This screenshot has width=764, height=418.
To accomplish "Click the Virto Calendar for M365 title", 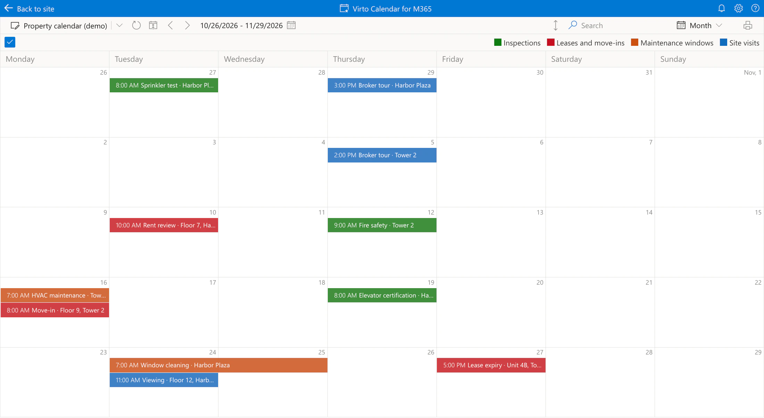I will [392, 9].
